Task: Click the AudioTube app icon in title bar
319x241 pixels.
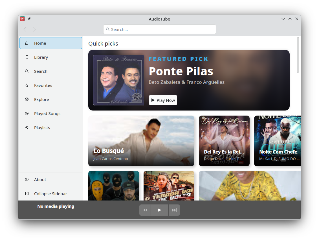Action: coord(22,19)
